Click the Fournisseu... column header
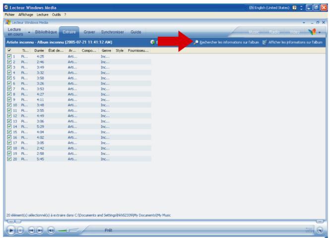Image resolution: width=330 pixels, height=238 pixels. pyautogui.click(x=138, y=51)
